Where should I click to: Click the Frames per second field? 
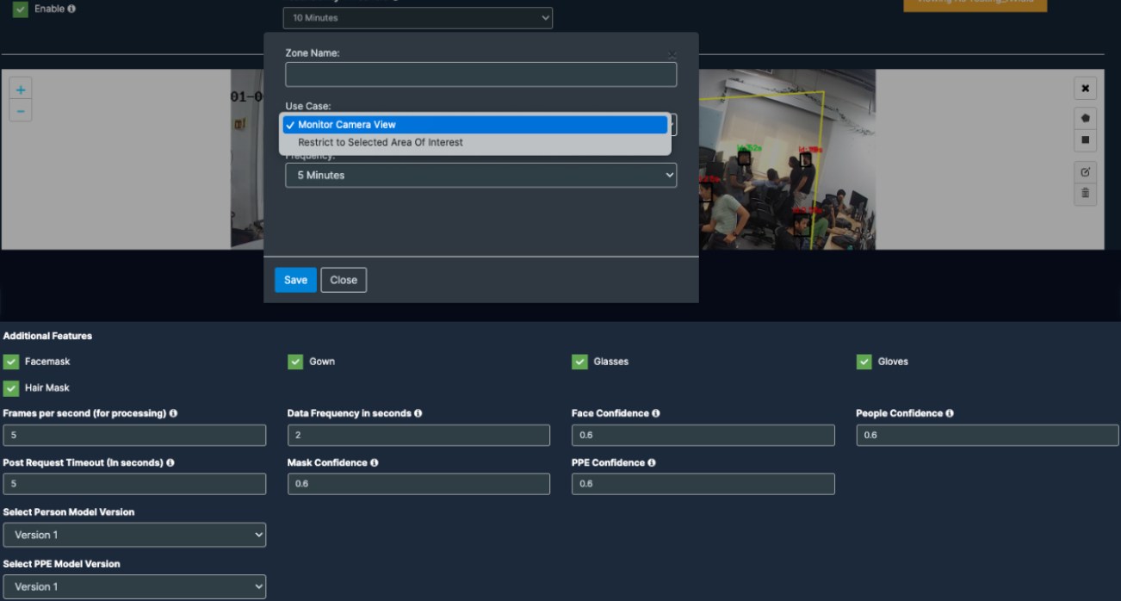pos(134,435)
